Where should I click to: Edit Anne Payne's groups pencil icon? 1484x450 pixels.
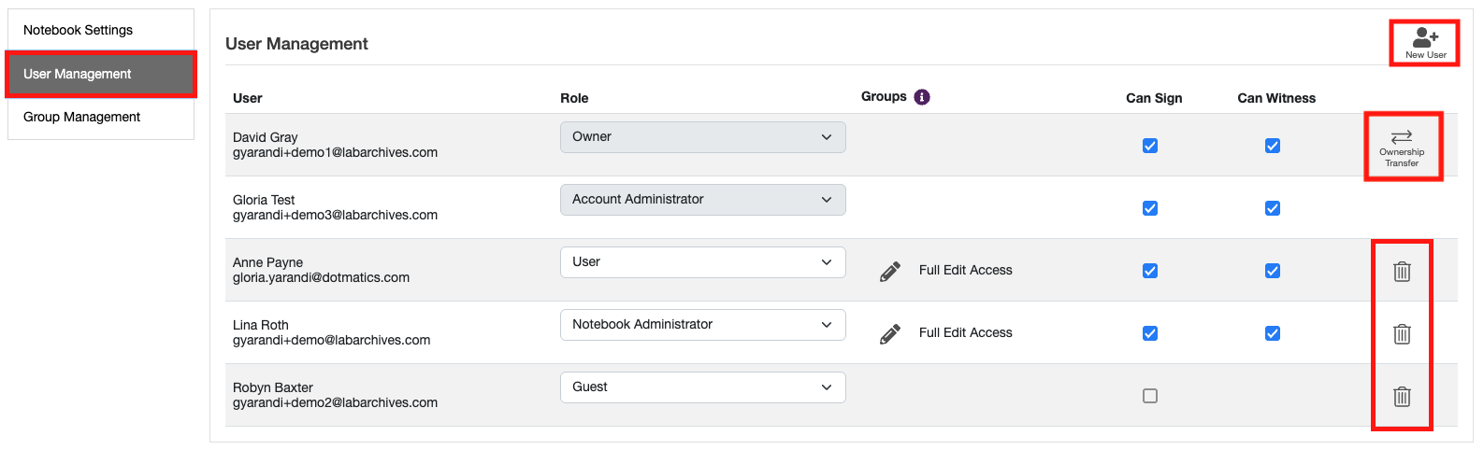pyautogui.click(x=890, y=271)
